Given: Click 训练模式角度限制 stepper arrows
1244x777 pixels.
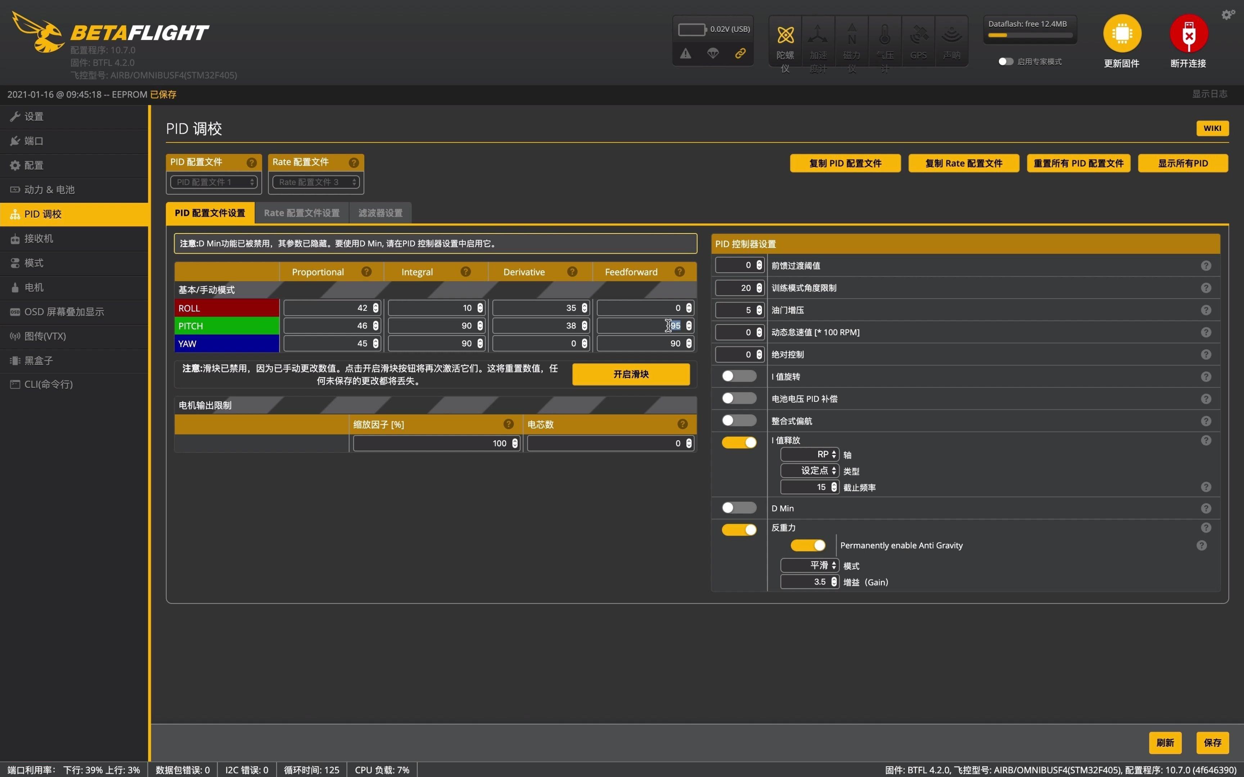Looking at the screenshot, I should pyautogui.click(x=759, y=288).
